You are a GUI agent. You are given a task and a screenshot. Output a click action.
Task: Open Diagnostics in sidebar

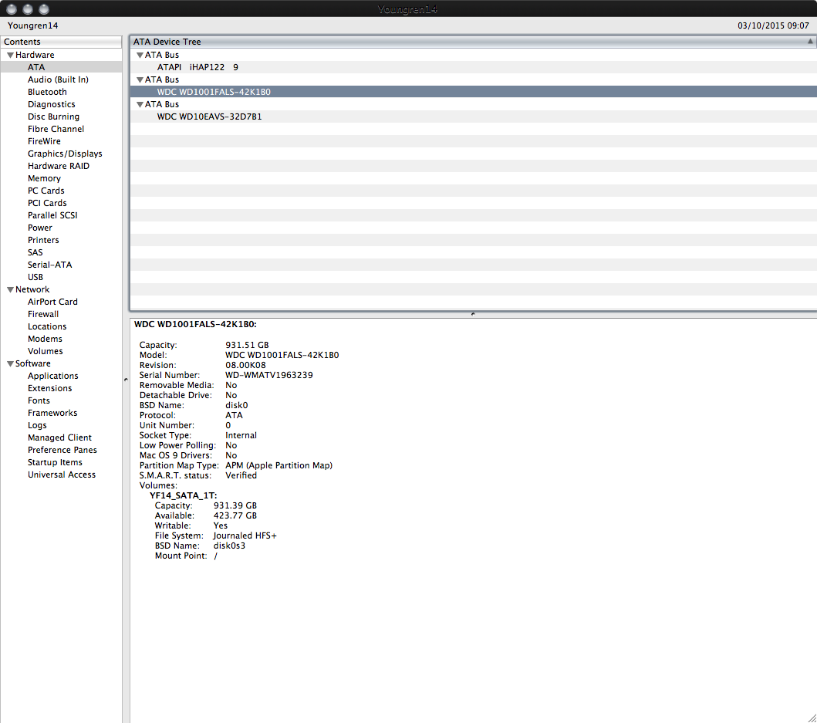click(51, 104)
